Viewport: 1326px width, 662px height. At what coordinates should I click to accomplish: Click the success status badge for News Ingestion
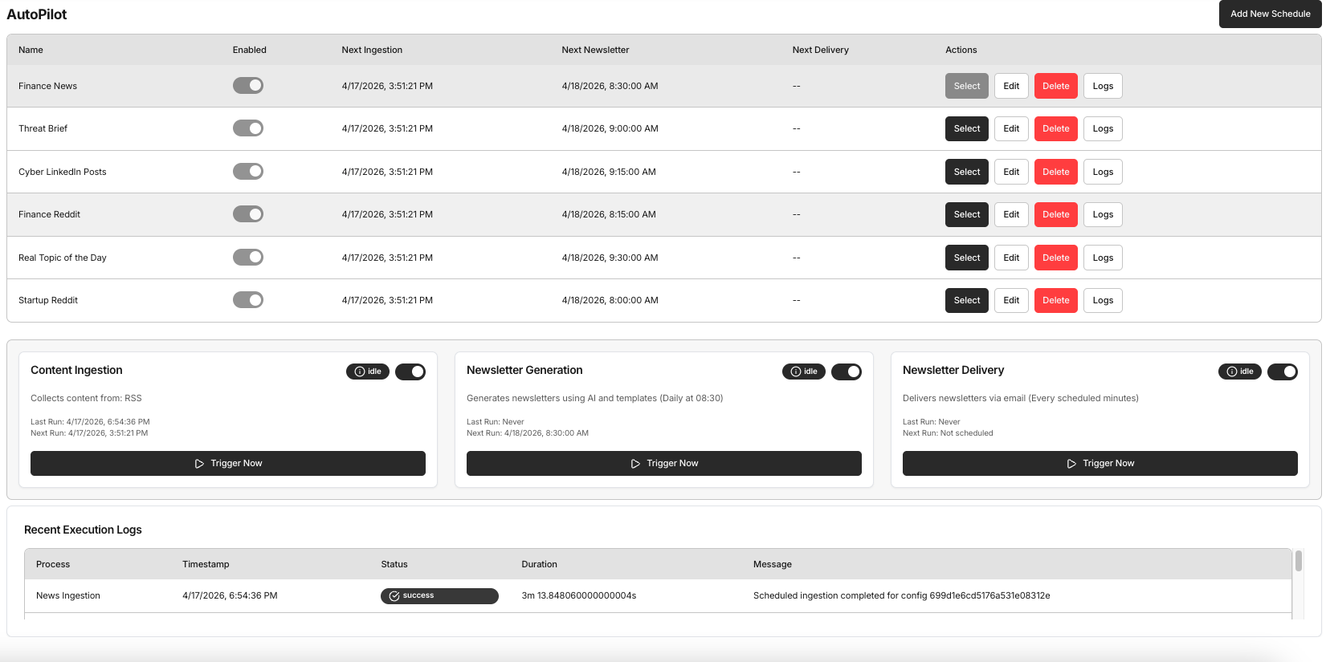coord(439,596)
